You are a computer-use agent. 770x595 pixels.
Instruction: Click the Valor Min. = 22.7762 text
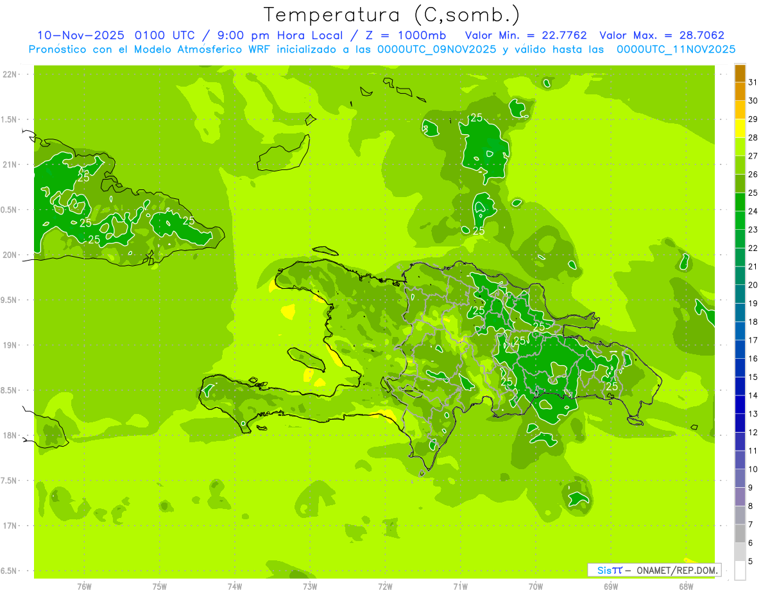(526, 35)
